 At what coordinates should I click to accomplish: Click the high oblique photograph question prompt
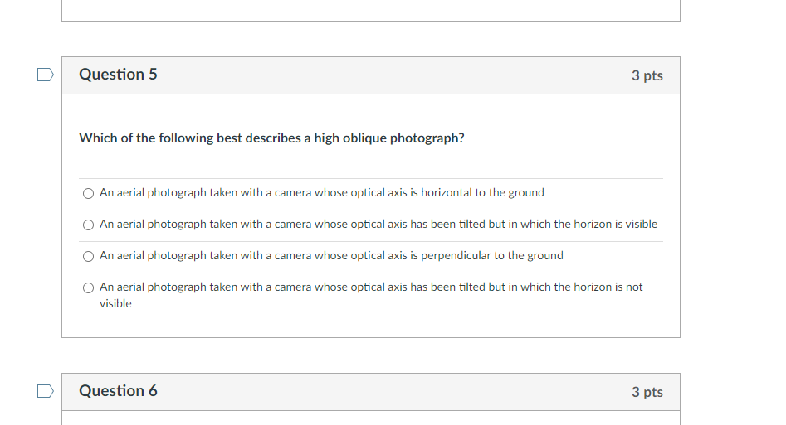point(271,138)
